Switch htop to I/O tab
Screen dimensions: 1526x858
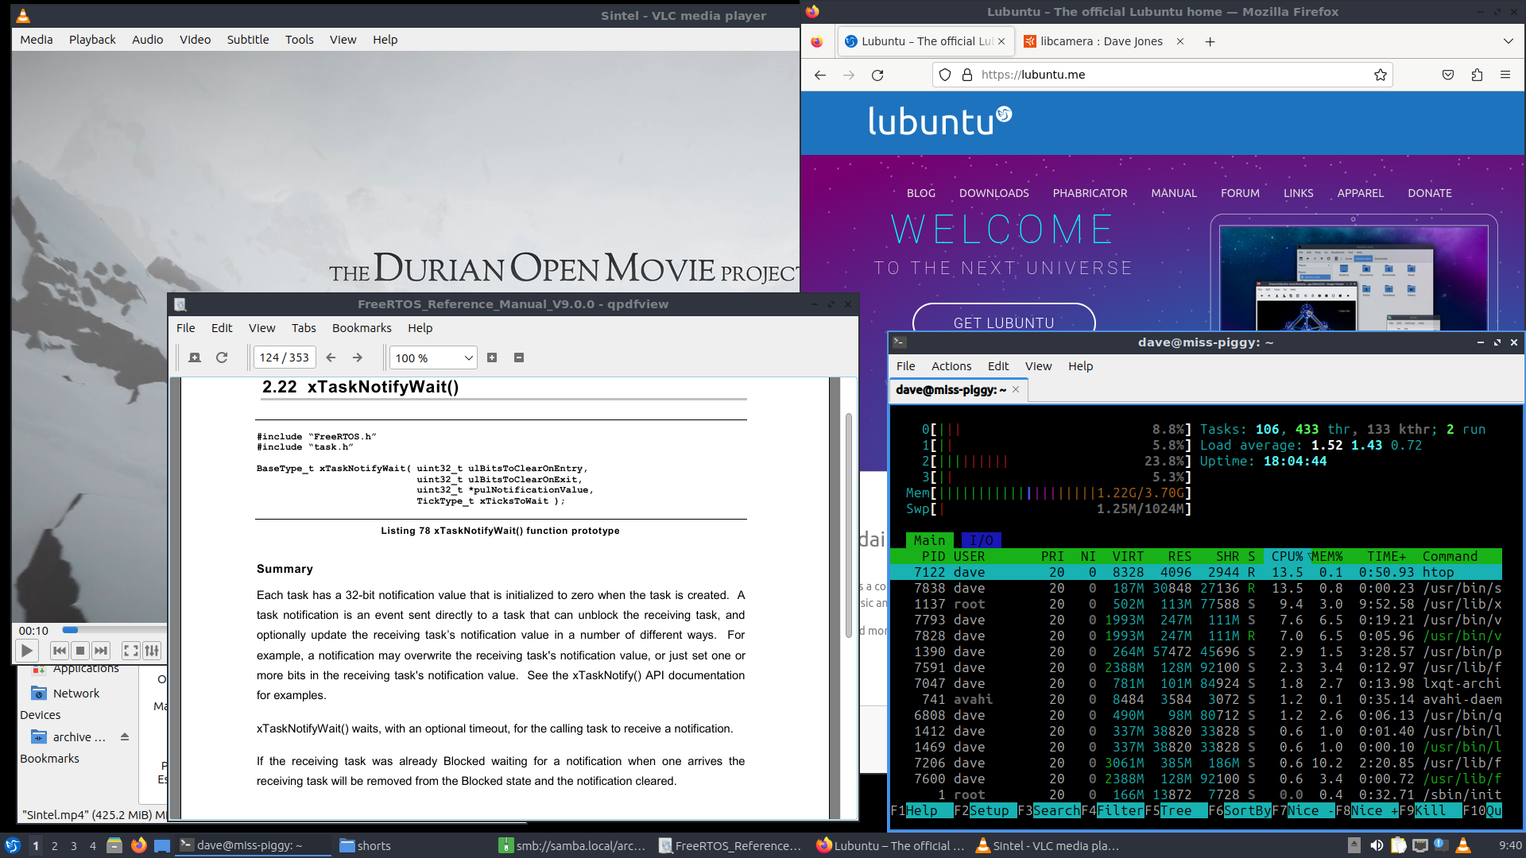pos(981,540)
